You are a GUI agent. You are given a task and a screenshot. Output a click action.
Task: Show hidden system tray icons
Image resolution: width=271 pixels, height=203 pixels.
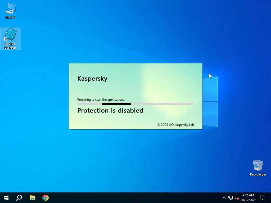point(224,198)
